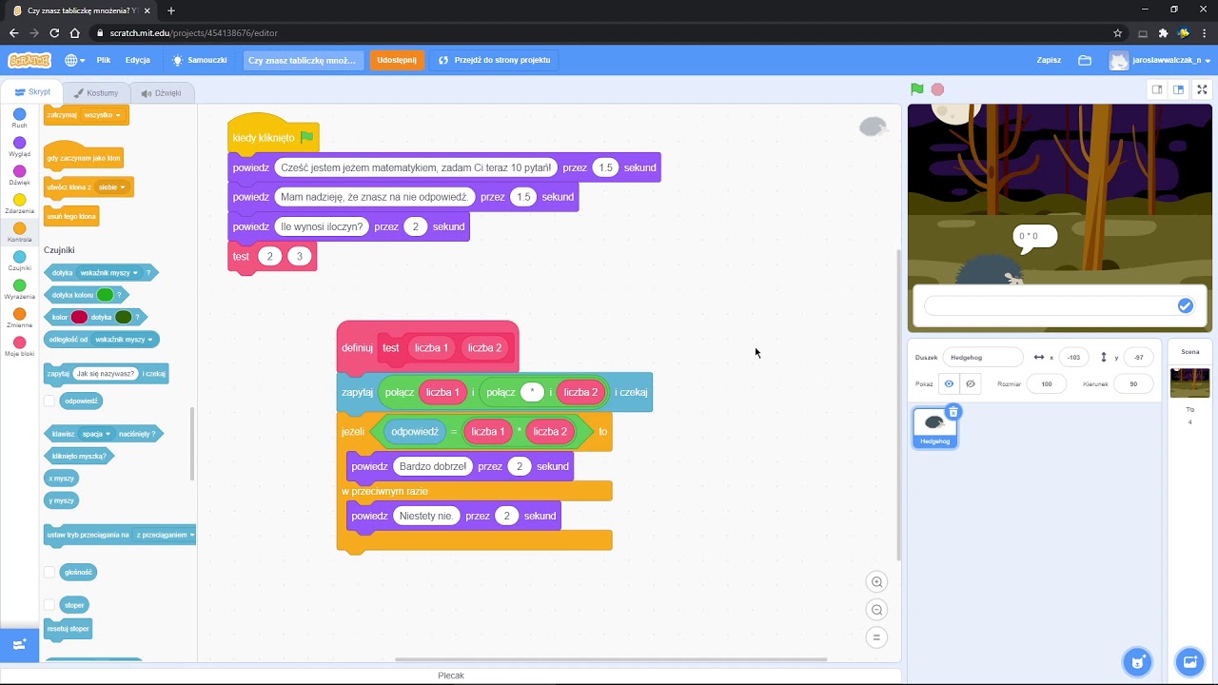Viewport: 1218px width, 685px height.
Task: Click the Udostępnij share button
Action: [397, 60]
